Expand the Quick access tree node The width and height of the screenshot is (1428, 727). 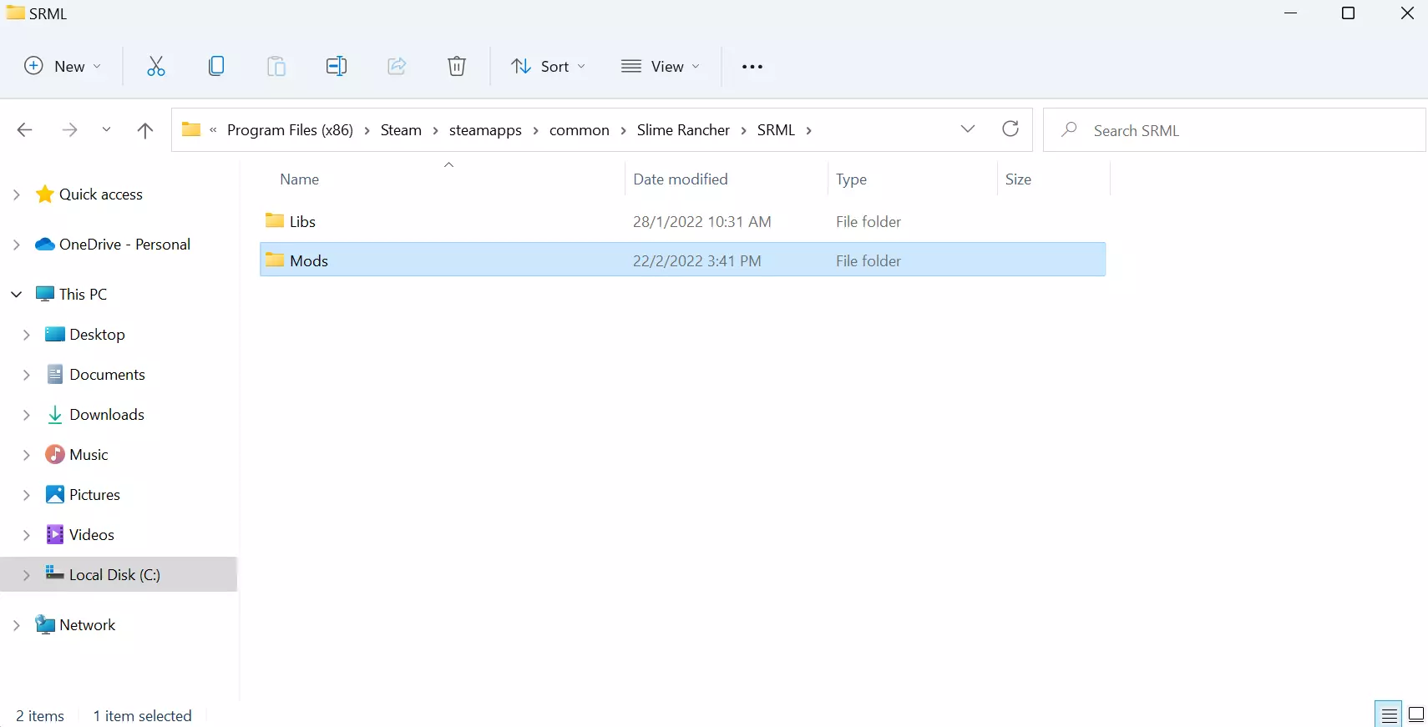pyautogui.click(x=17, y=194)
